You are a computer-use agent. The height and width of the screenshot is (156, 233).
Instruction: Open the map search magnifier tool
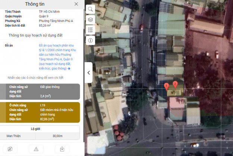tap(90, 9)
